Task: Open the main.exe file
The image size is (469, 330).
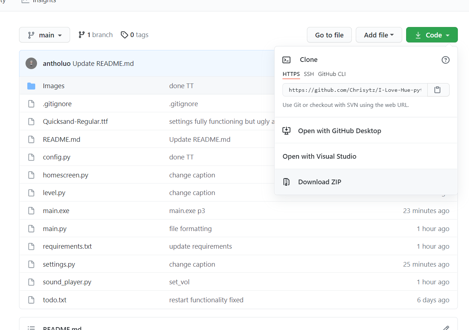Action: click(56, 211)
